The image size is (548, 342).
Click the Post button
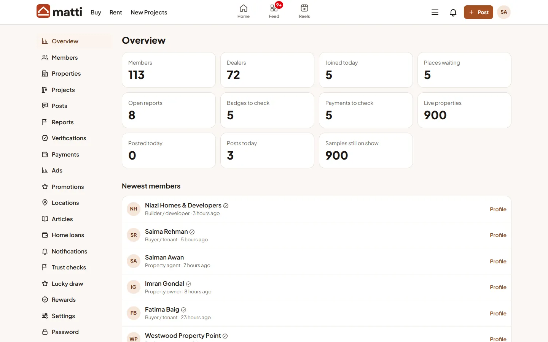pyautogui.click(x=478, y=12)
